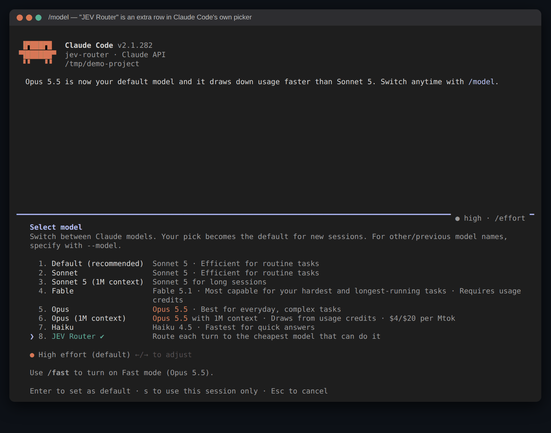Image resolution: width=551 pixels, height=433 pixels.
Task: Click the "specify with --model." line
Action: coord(76,246)
